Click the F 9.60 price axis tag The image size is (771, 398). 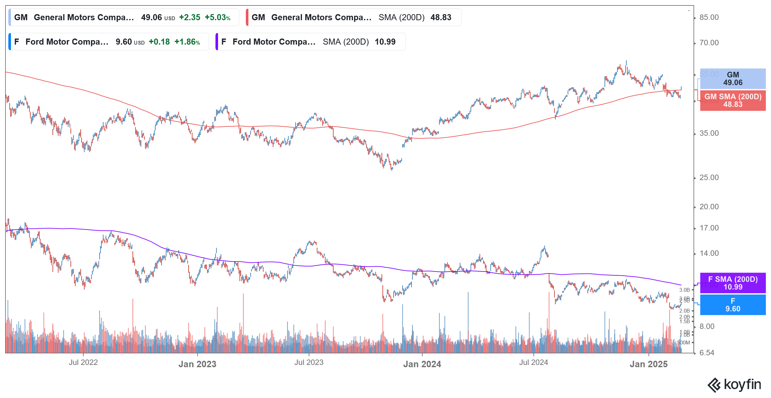point(733,305)
